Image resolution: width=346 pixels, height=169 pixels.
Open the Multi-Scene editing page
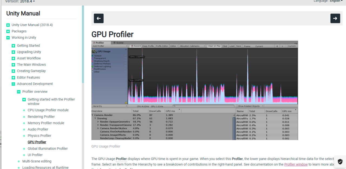click(x=37, y=161)
